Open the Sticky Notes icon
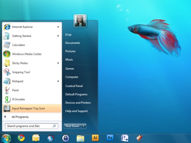This screenshot has height=143, width=191. pos(7,63)
